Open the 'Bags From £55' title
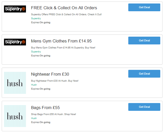 point(46,108)
